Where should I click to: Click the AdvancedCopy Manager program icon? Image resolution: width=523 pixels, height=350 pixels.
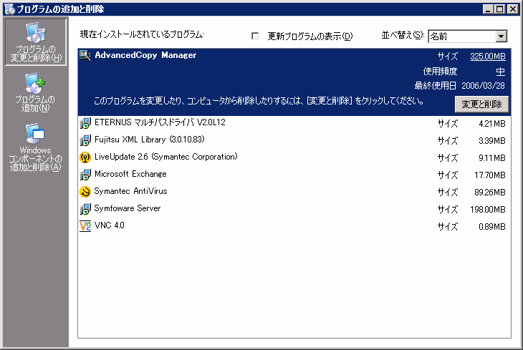(x=85, y=55)
